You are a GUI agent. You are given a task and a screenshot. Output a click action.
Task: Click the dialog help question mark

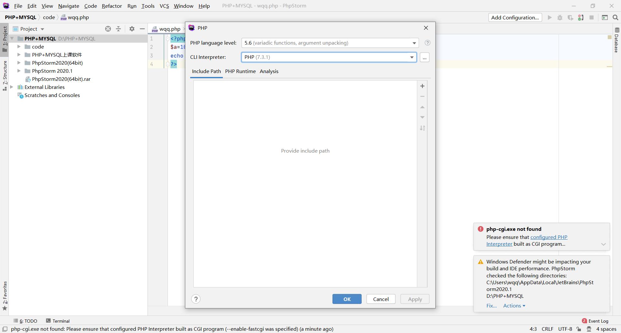pos(196,299)
